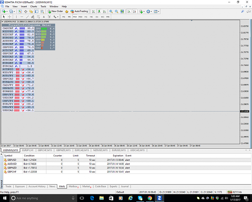Select the text label tool

49,17
